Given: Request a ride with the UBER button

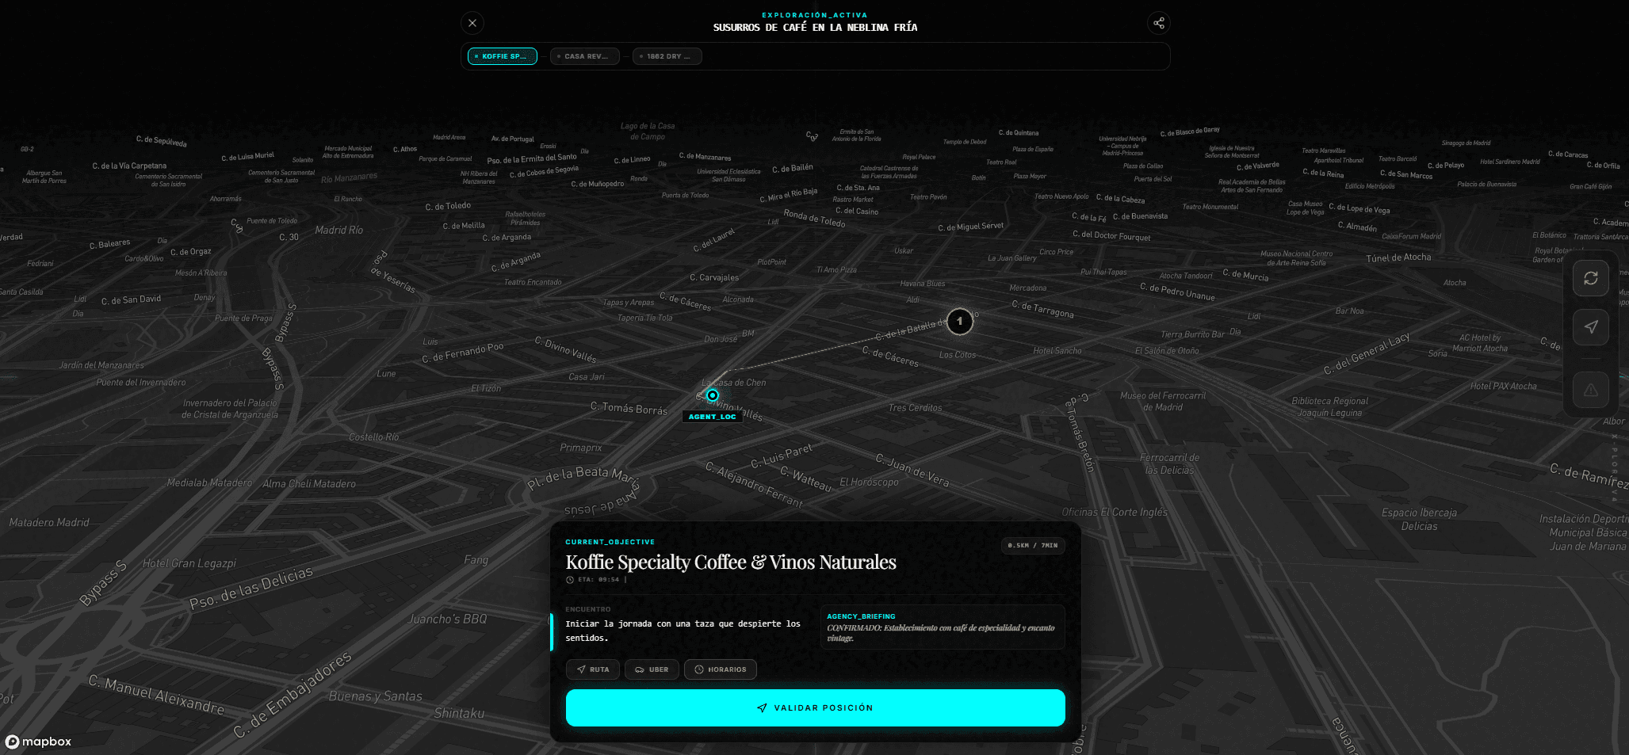Looking at the screenshot, I should (652, 669).
